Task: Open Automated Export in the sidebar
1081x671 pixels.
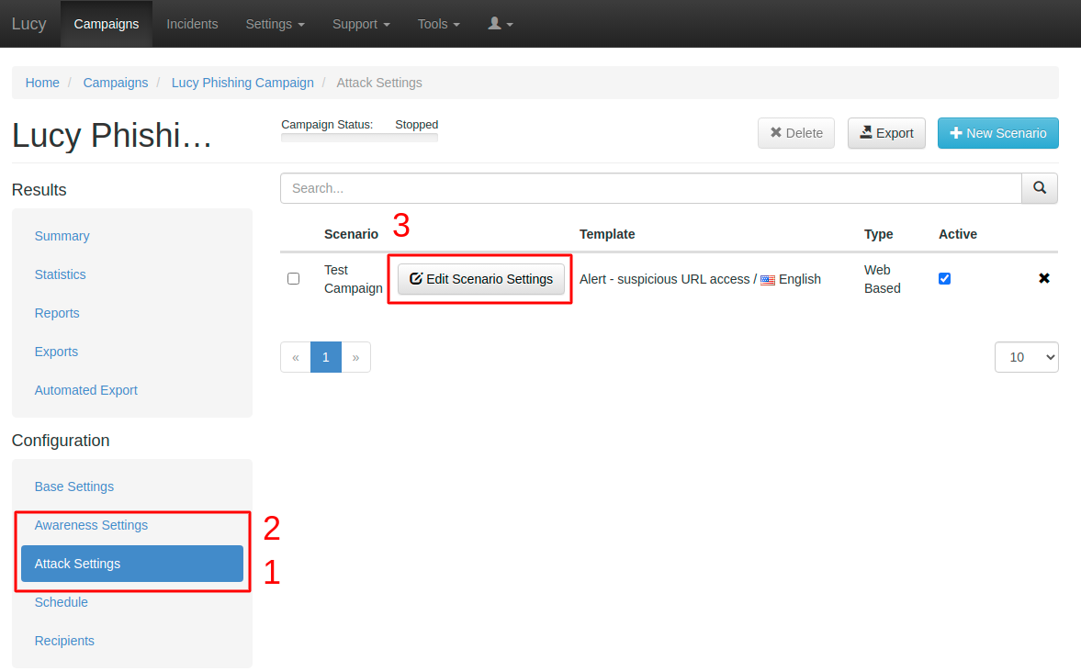Action: point(86,391)
